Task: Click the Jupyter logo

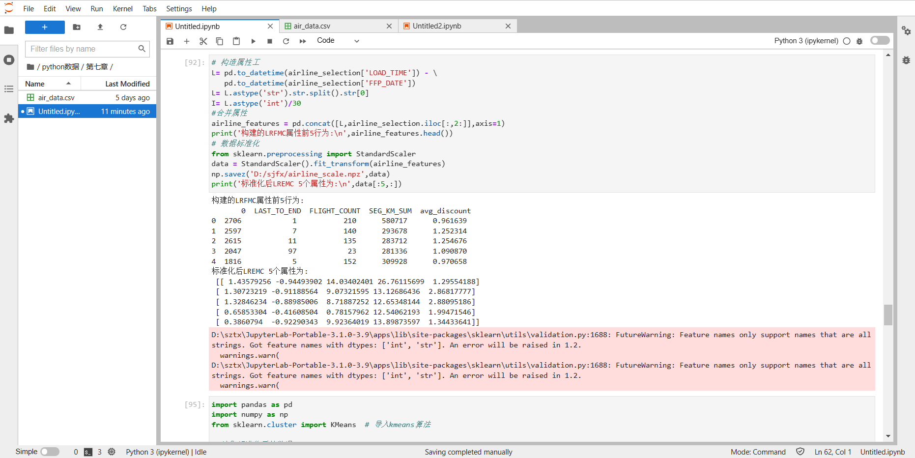Action: [x=9, y=8]
